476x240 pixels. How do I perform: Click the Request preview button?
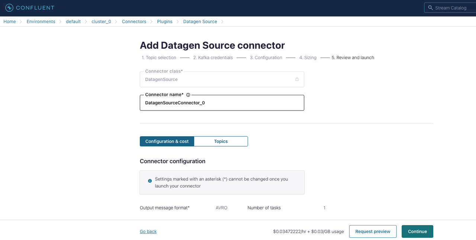[x=373, y=231]
